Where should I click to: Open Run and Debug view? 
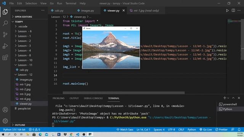click(5, 46)
